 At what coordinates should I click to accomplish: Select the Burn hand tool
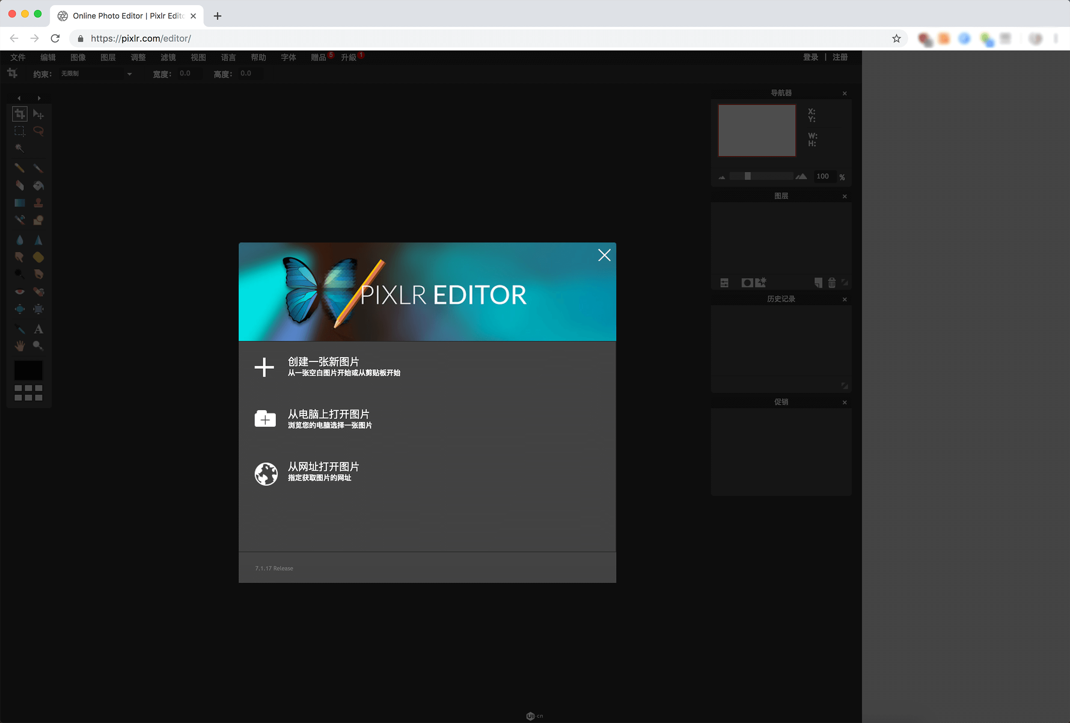coord(39,274)
